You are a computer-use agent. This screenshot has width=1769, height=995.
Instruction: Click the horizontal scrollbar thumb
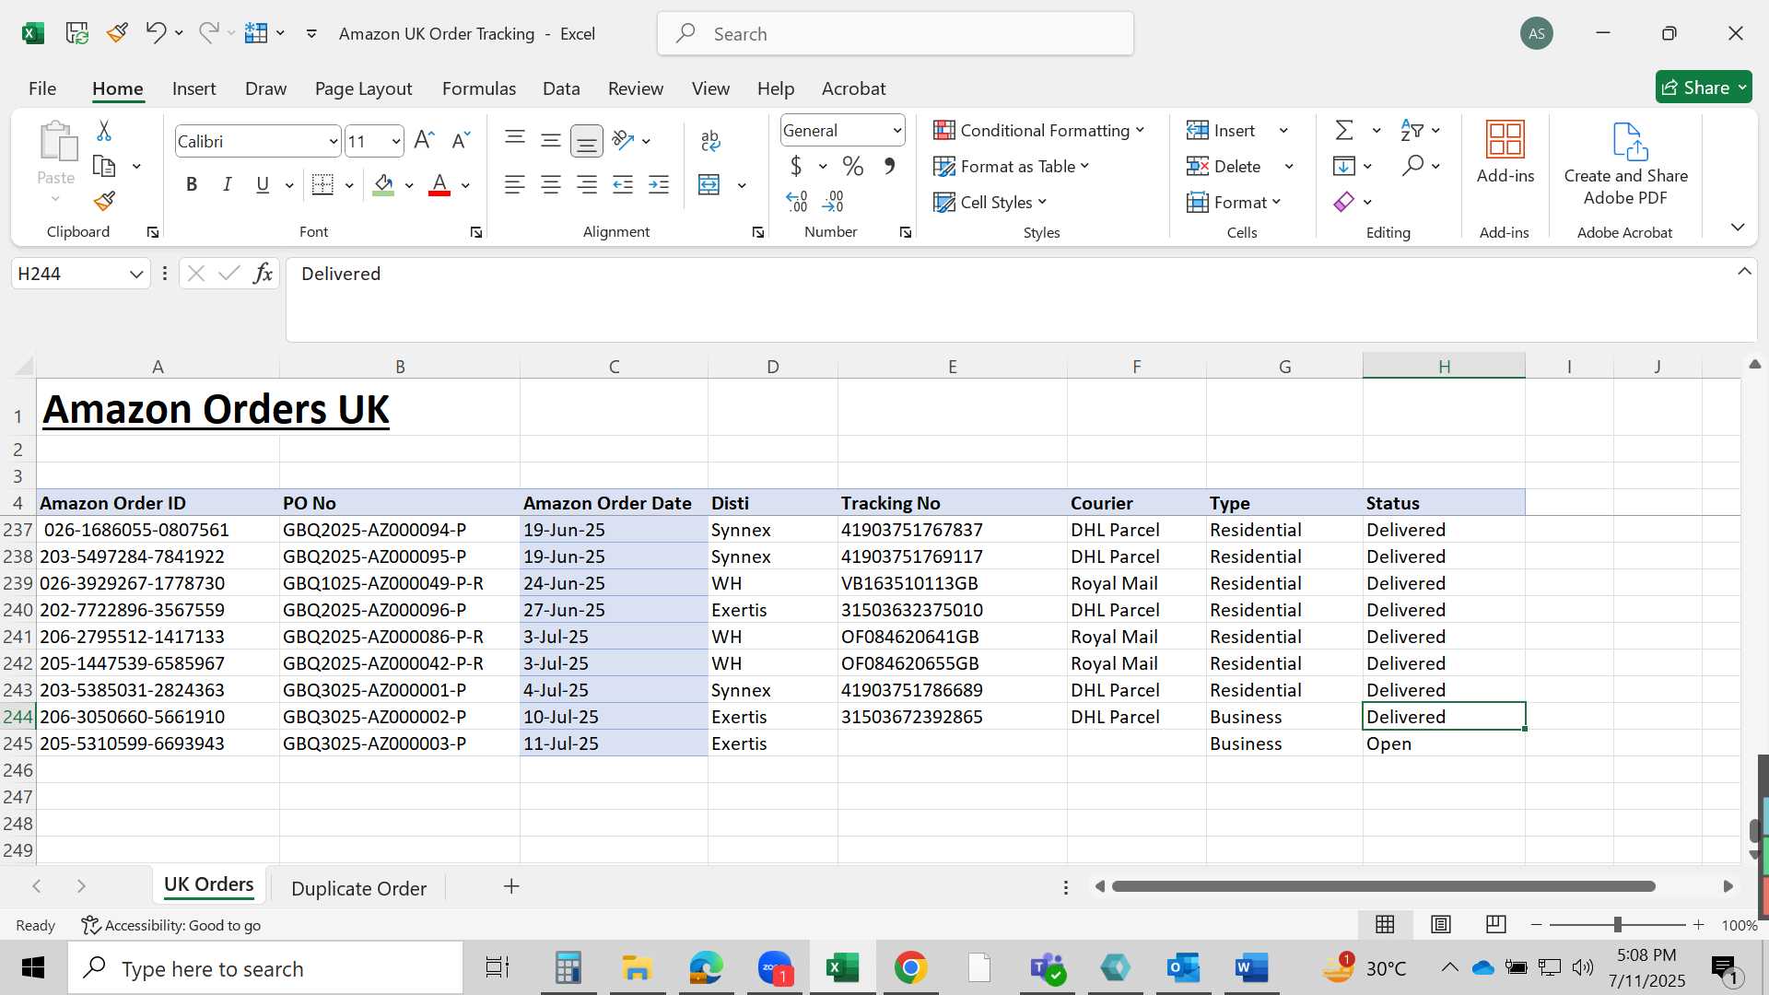coord(1384,886)
